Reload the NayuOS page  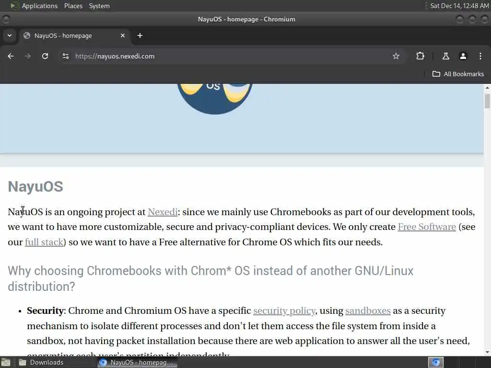45,56
